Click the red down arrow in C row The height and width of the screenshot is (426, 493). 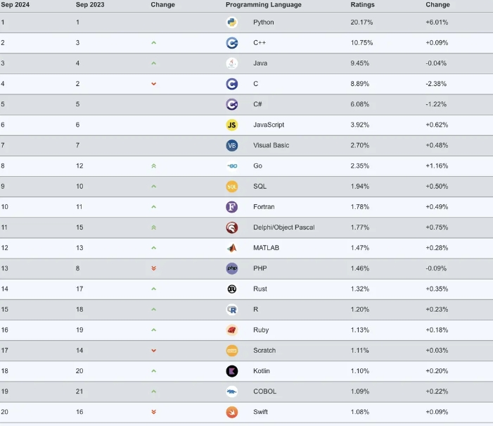point(153,84)
